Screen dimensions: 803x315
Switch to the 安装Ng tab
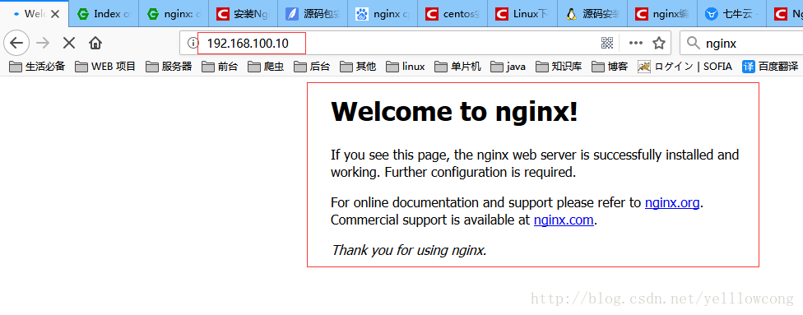[x=244, y=14]
